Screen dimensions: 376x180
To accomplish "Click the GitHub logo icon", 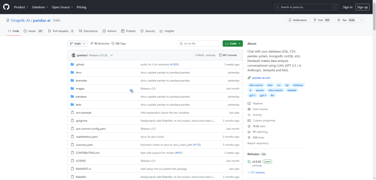I will pos(6,7).
